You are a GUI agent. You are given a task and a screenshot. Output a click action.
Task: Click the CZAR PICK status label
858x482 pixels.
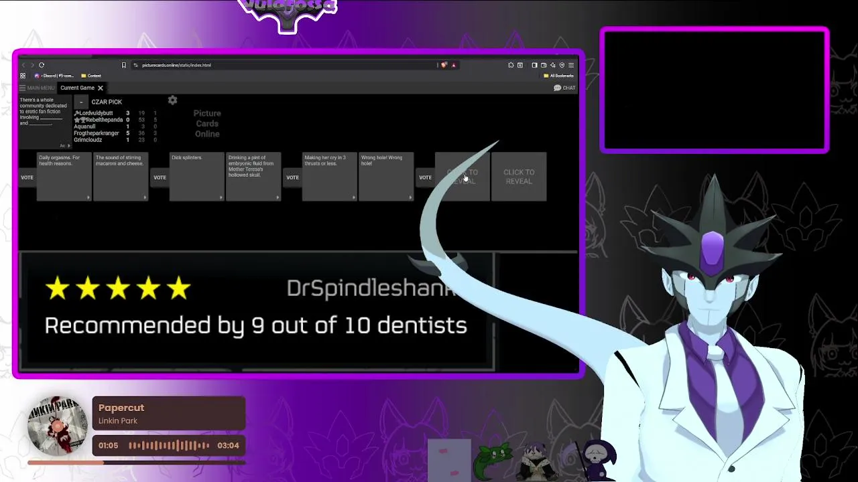point(107,102)
